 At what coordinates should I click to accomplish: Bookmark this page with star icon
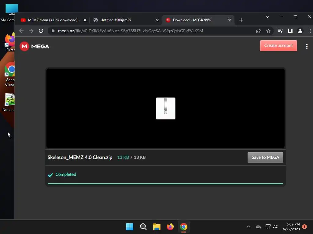pos(268,31)
